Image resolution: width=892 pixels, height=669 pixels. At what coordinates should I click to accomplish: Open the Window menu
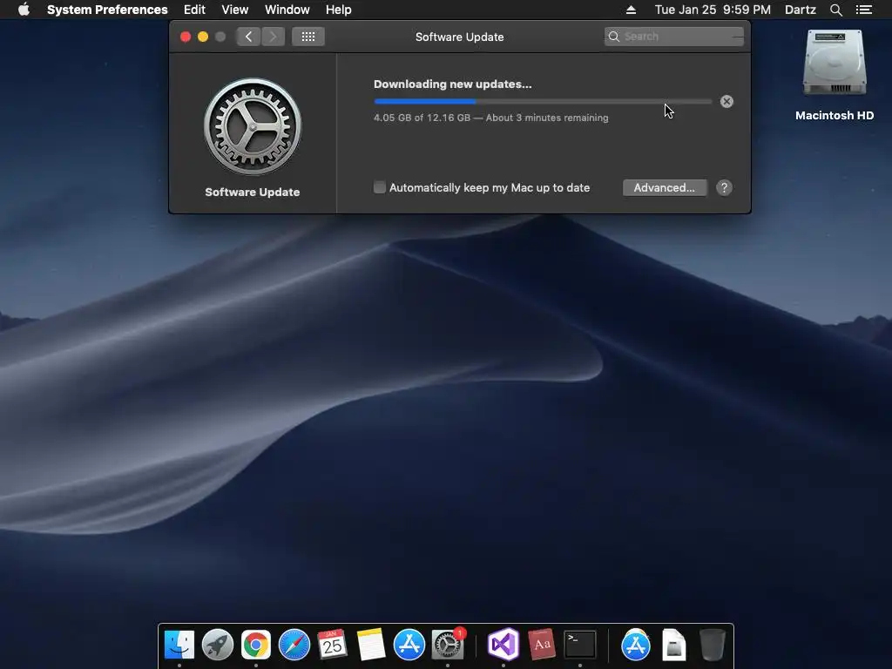[287, 10]
